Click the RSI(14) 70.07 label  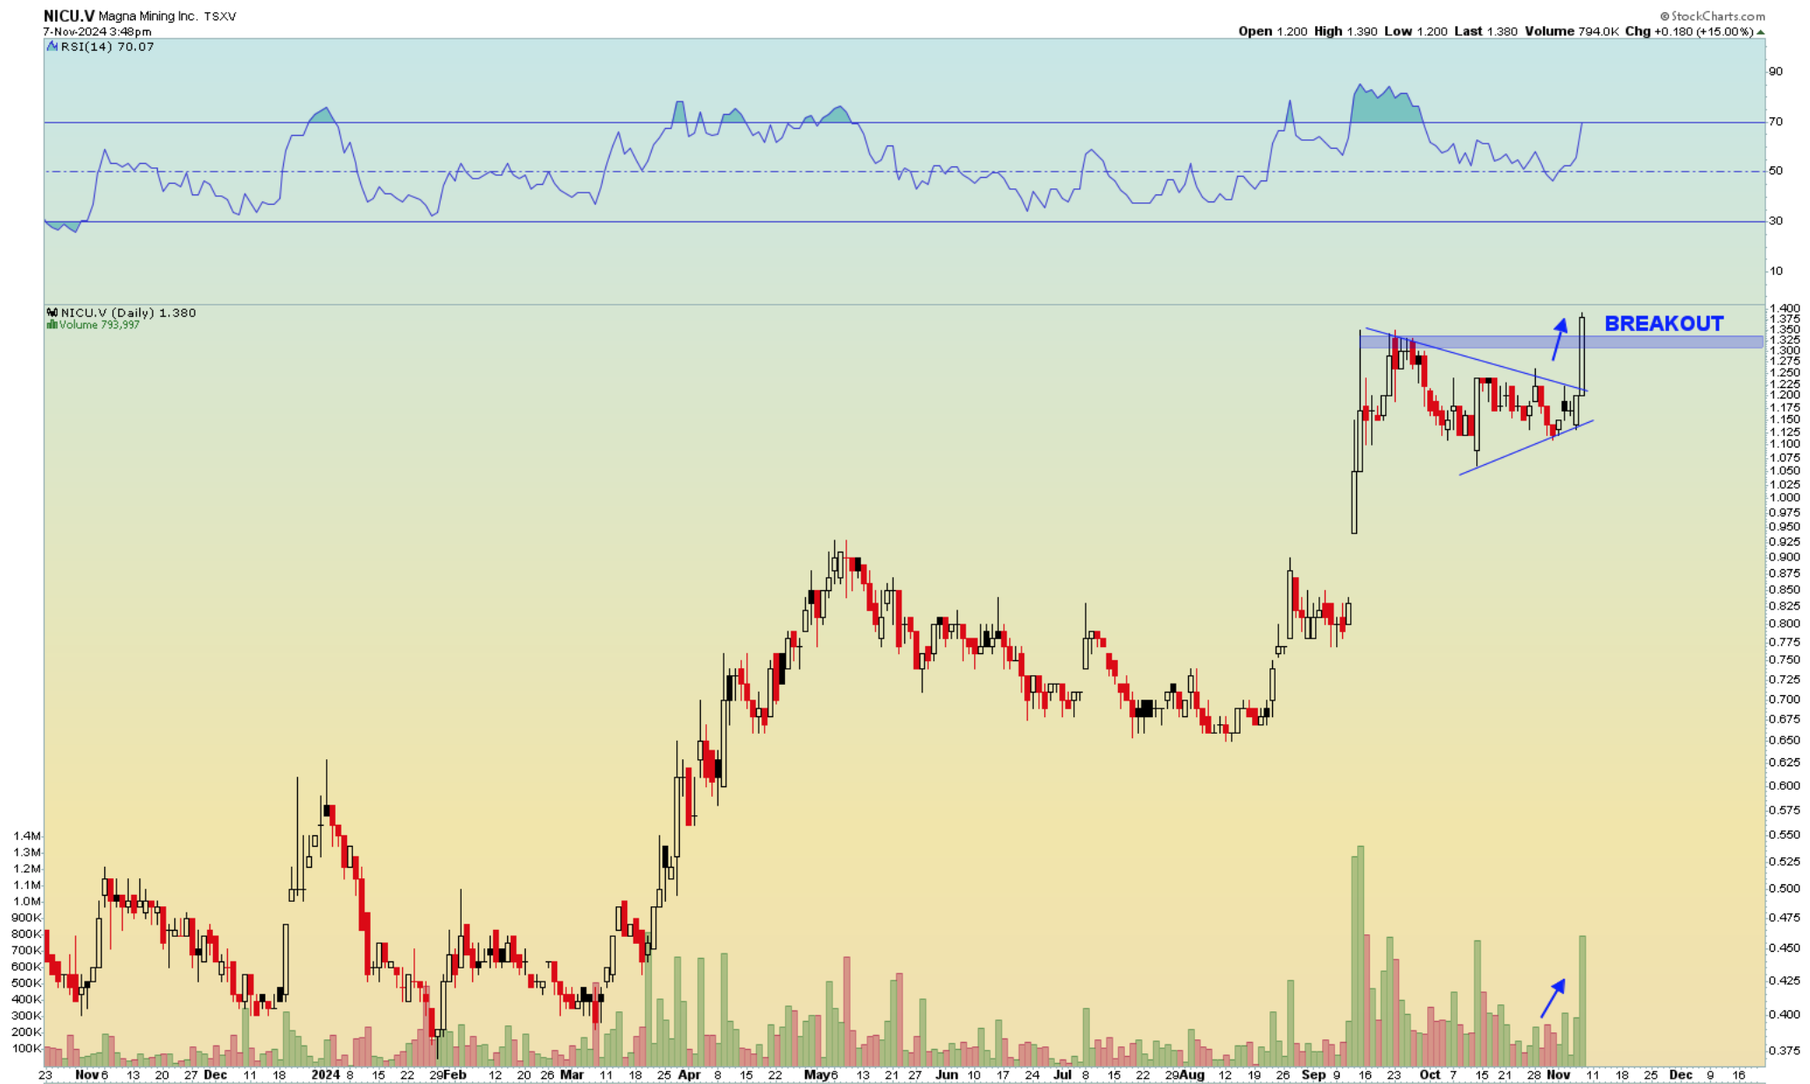click(107, 46)
